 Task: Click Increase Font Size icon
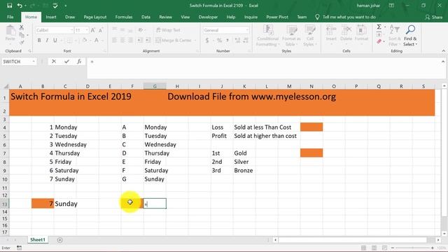tap(93, 30)
